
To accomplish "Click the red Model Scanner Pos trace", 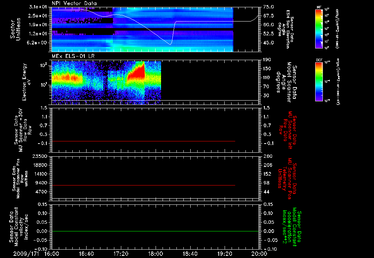I will pos(143,185).
